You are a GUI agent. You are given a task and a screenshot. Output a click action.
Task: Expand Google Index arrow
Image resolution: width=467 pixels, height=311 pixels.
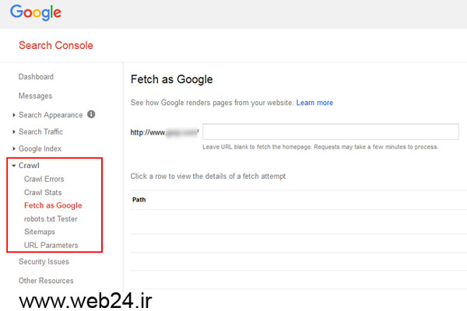(x=14, y=149)
